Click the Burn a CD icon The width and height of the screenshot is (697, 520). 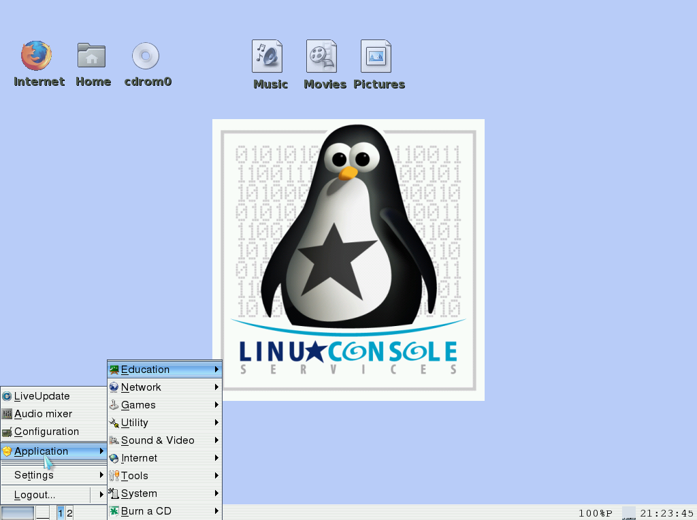(x=114, y=511)
